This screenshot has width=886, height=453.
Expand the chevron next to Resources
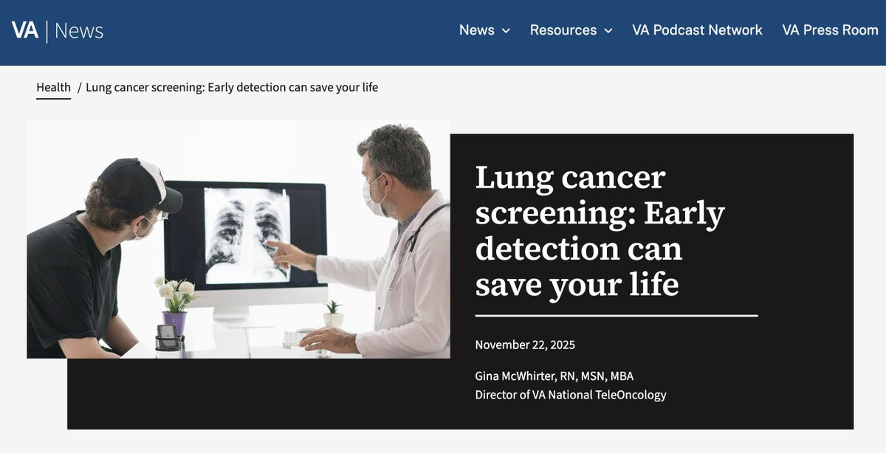tap(608, 31)
